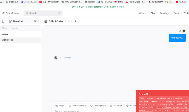
Task: Open the Docs page
Action: [x=176, y=13]
